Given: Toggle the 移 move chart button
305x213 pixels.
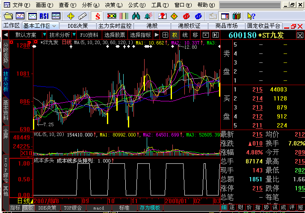Looking at the screenshot, I should (195, 35).
